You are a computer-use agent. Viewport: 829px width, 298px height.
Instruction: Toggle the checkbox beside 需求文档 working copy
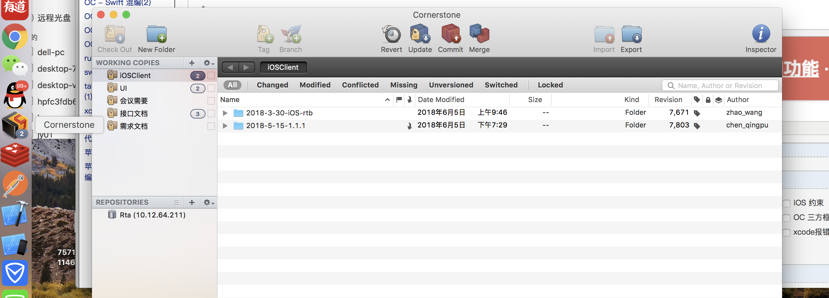point(211,126)
